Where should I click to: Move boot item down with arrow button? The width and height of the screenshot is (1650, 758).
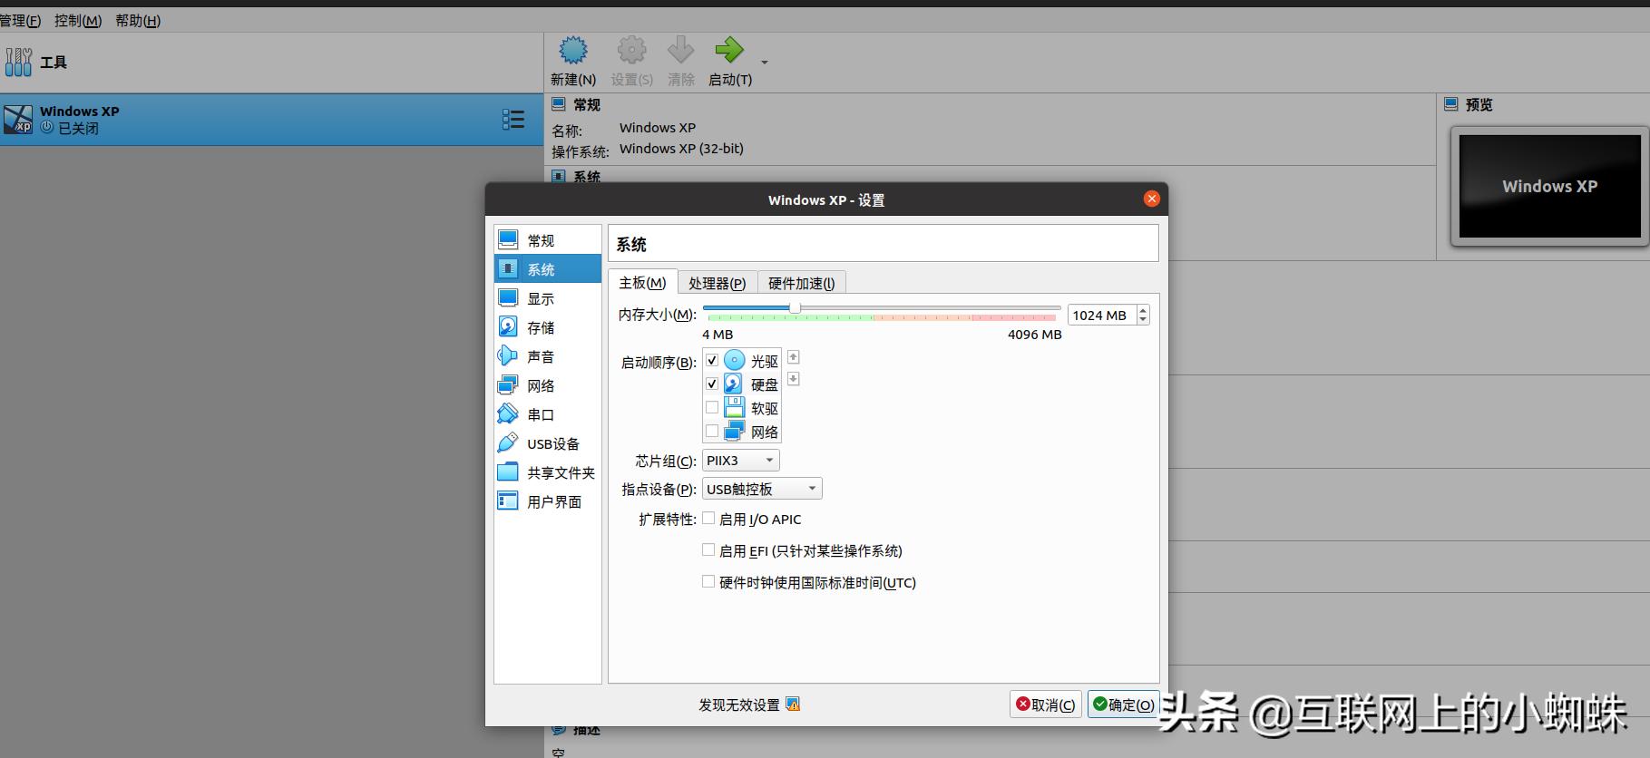click(x=793, y=378)
